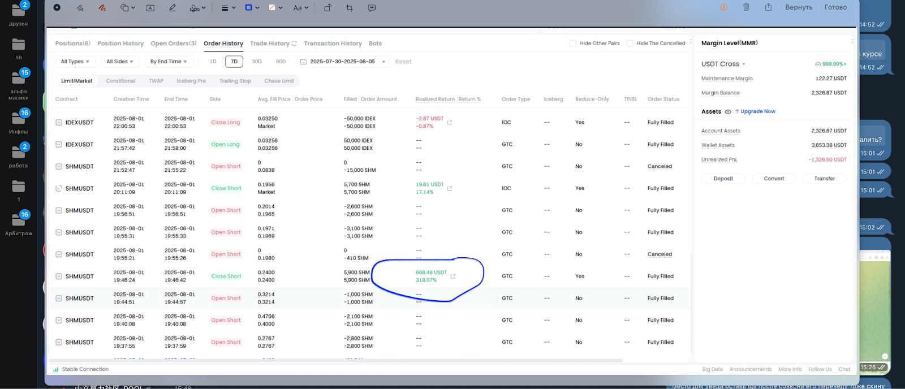Open the Инфлы chat folder

pyautogui.click(x=19, y=122)
